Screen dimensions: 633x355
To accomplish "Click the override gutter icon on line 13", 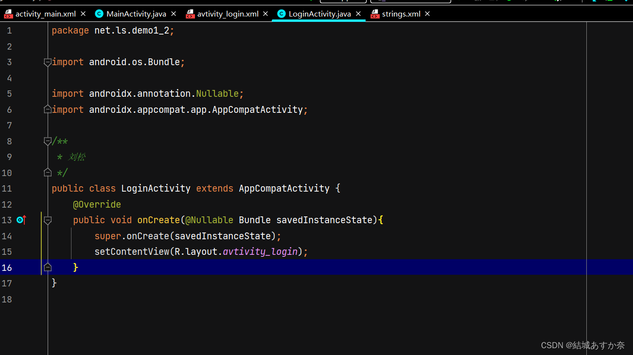I will (20, 220).
